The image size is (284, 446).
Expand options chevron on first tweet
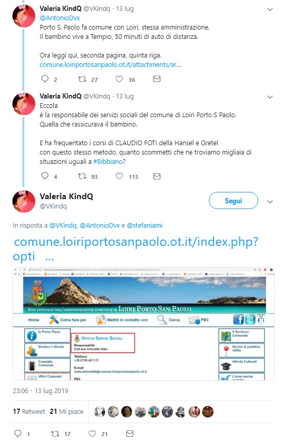(270, 9)
